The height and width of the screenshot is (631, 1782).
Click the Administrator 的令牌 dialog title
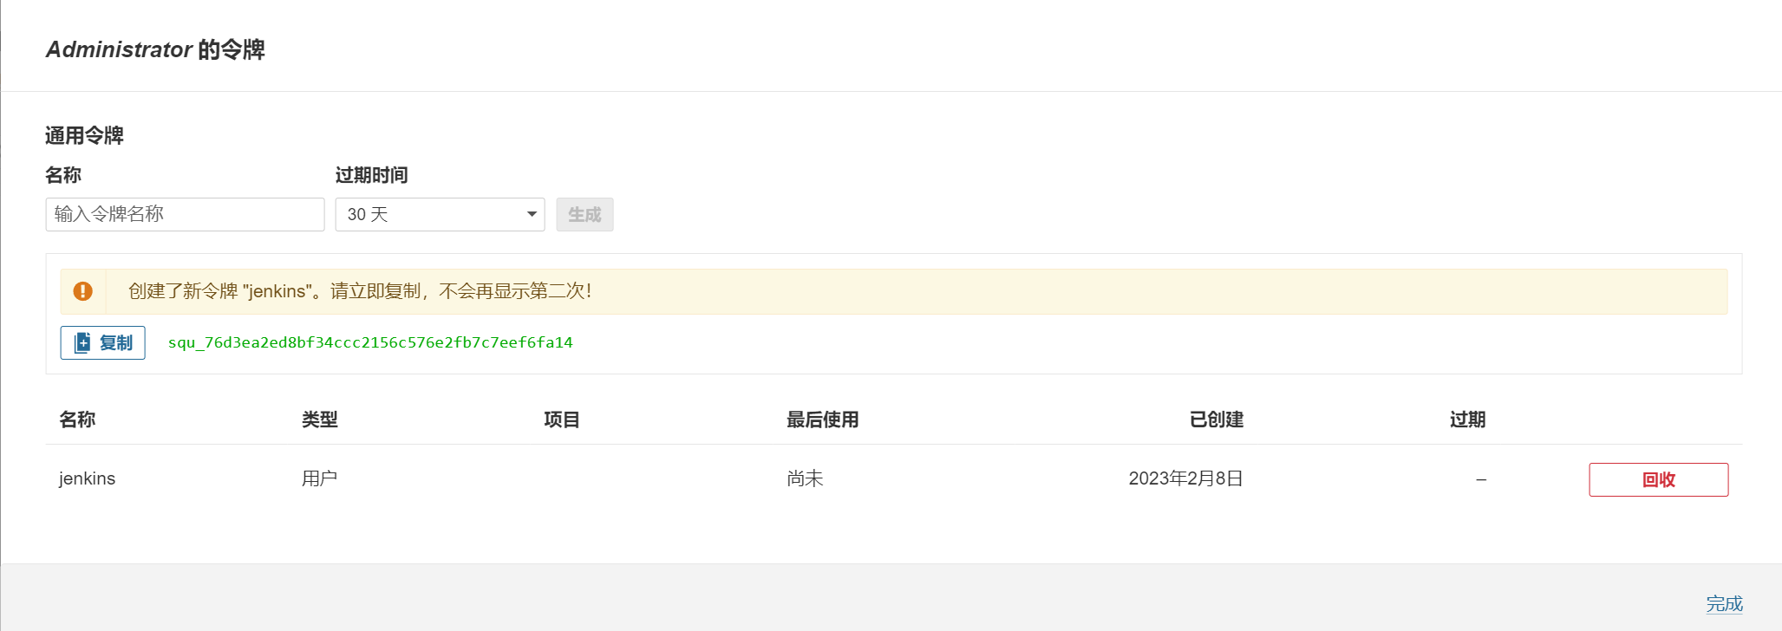pyautogui.click(x=155, y=49)
